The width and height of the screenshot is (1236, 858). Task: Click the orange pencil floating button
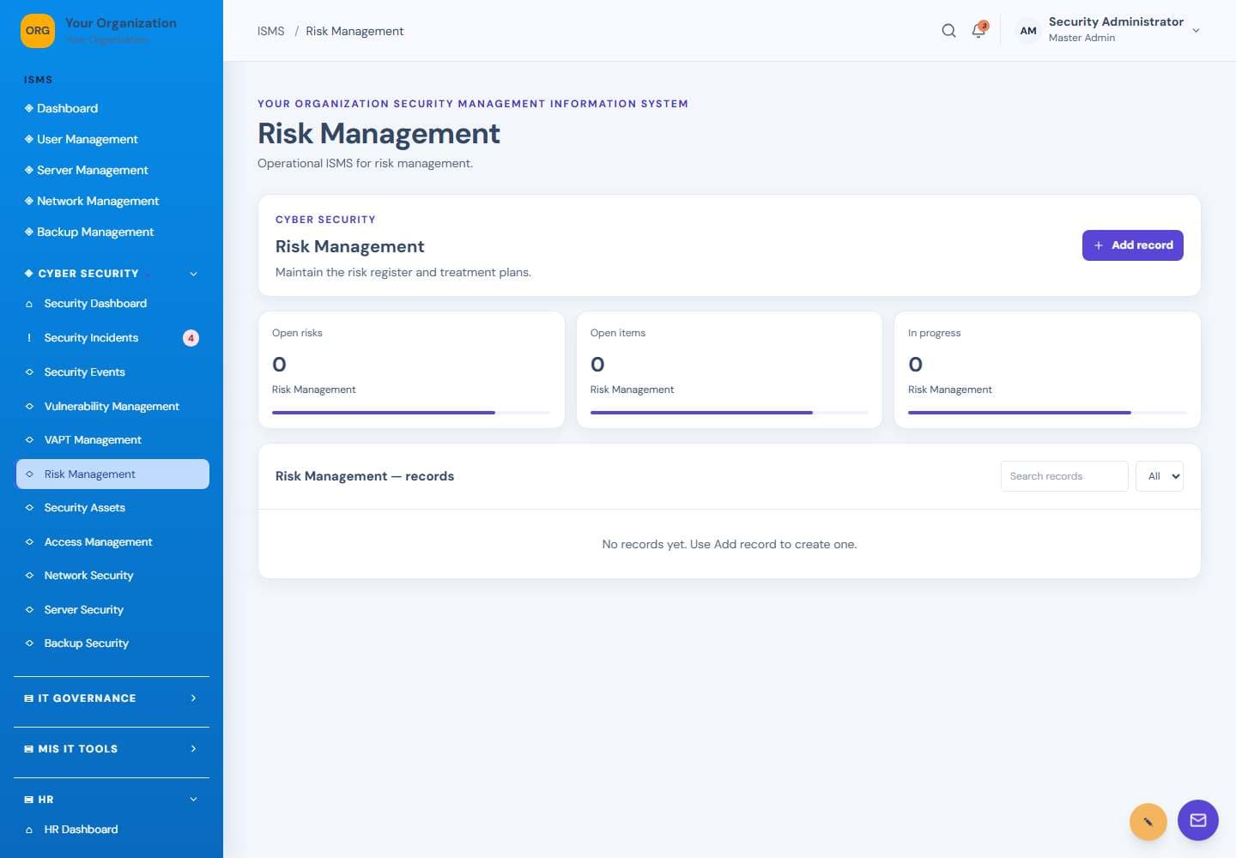click(1148, 822)
